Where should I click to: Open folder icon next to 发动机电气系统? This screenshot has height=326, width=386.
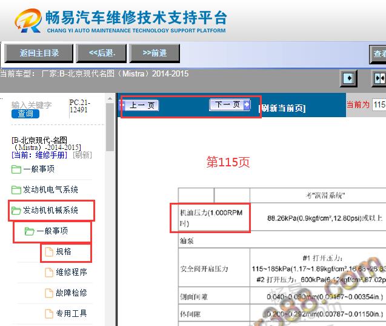click(16, 190)
